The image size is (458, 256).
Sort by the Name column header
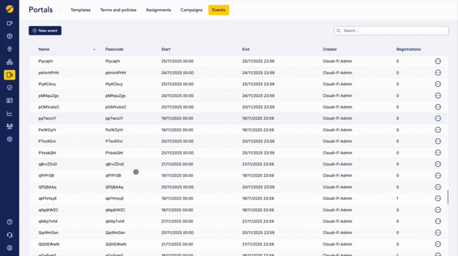pyautogui.click(x=44, y=49)
